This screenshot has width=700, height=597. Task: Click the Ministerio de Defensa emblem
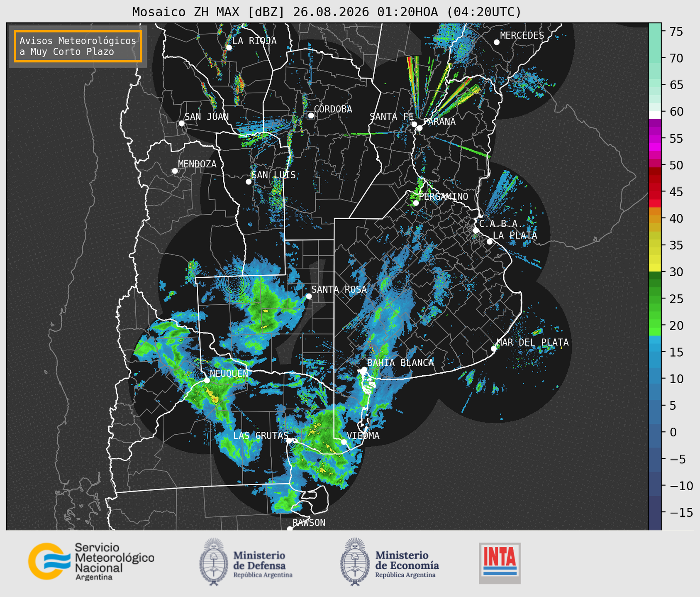coord(214,562)
